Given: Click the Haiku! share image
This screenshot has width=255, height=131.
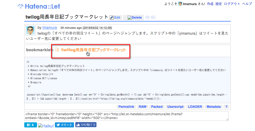Looking at the screenshot, I should pos(46,126).
